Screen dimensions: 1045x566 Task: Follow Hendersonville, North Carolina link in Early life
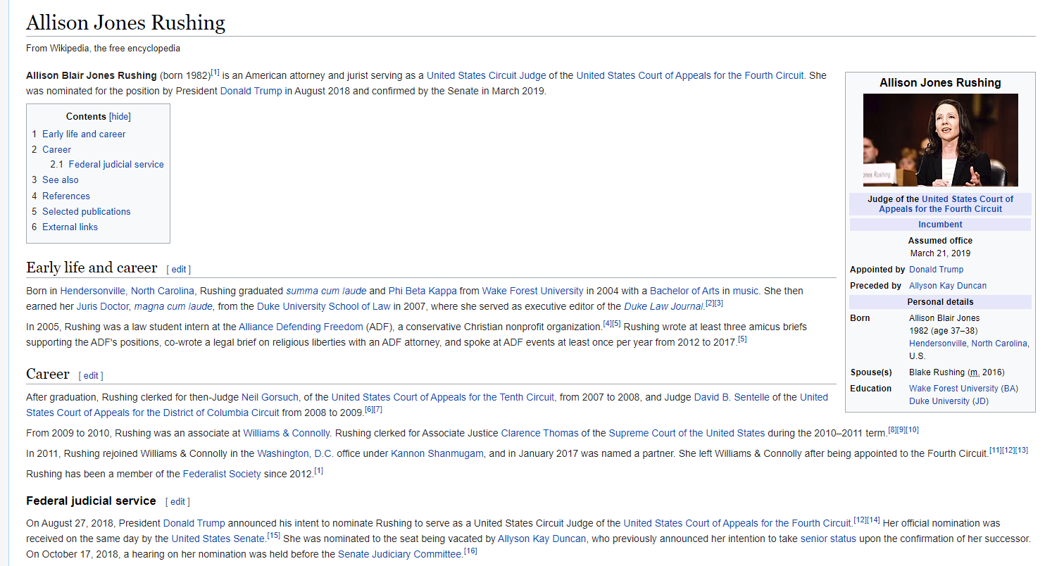(127, 291)
